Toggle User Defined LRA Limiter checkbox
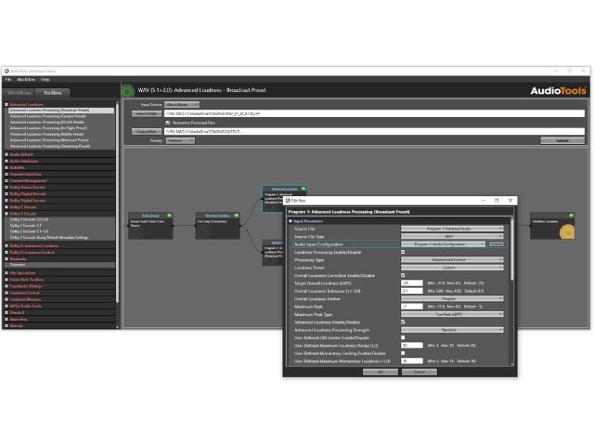 [403, 337]
